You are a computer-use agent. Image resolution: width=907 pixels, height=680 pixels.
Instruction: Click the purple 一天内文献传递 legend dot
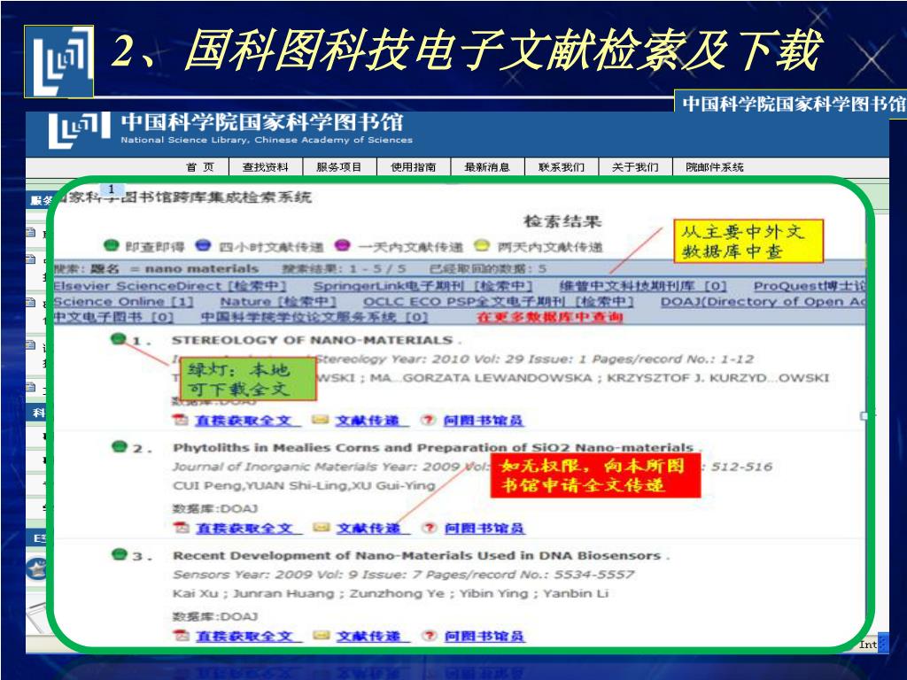[343, 246]
